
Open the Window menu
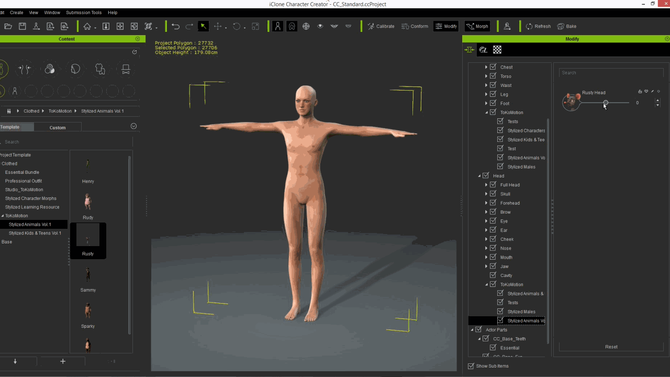point(52,13)
